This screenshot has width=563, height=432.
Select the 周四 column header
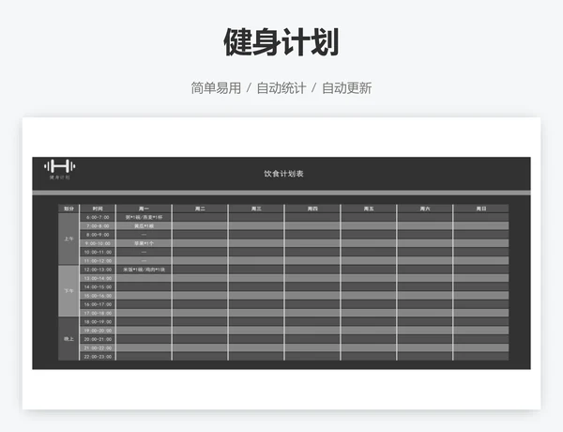click(312, 208)
